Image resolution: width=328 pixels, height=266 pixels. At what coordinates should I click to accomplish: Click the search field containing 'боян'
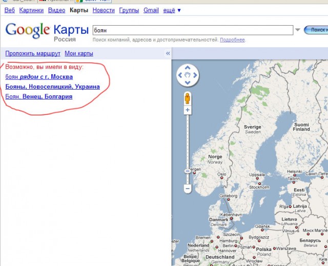(x=193, y=30)
